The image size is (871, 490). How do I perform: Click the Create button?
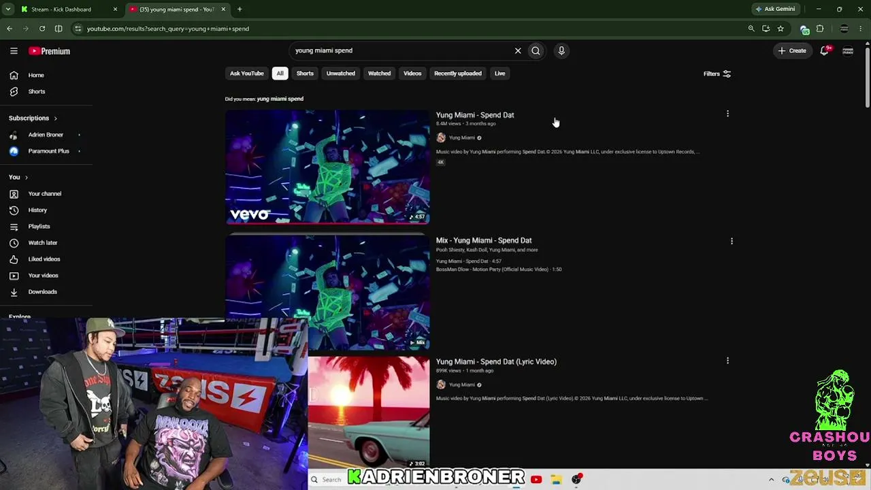793,50
